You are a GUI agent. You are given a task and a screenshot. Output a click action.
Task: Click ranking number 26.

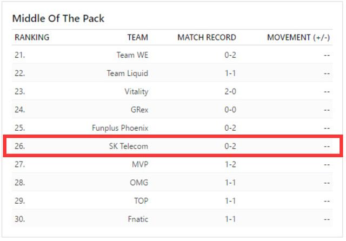[x=20, y=146]
